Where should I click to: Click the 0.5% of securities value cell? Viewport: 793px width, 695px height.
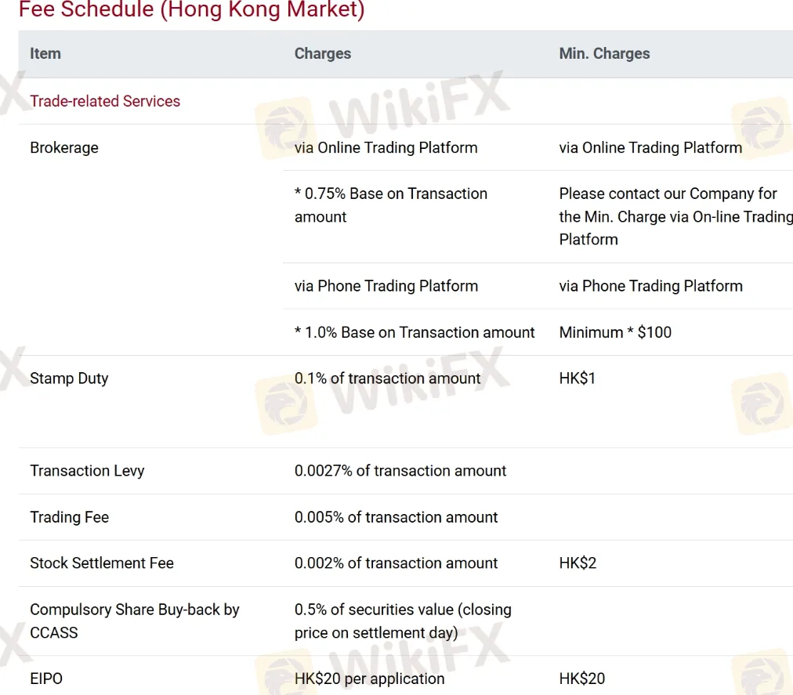point(402,621)
